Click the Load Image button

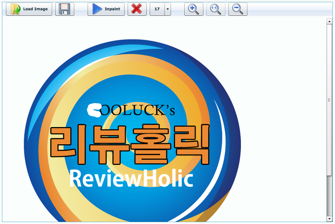(x=29, y=9)
